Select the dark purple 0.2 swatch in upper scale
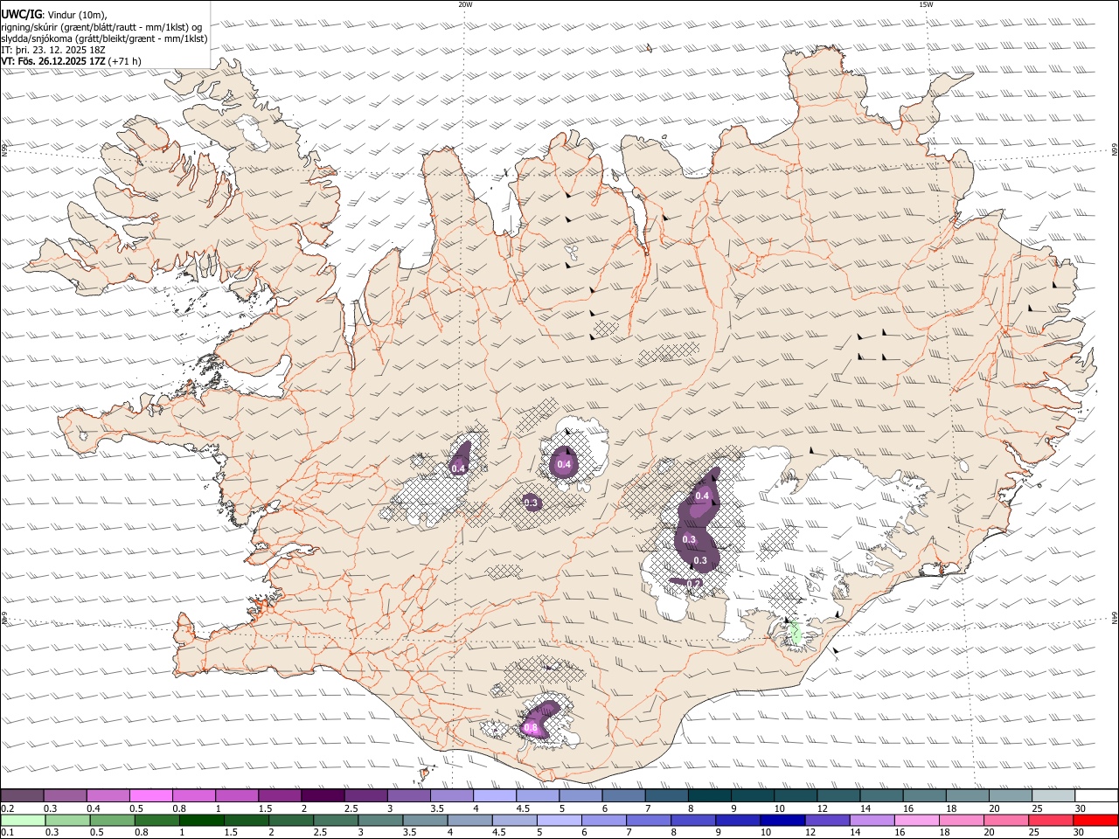The width and height of the screenshot is (1119, 839). coord(22,795)
